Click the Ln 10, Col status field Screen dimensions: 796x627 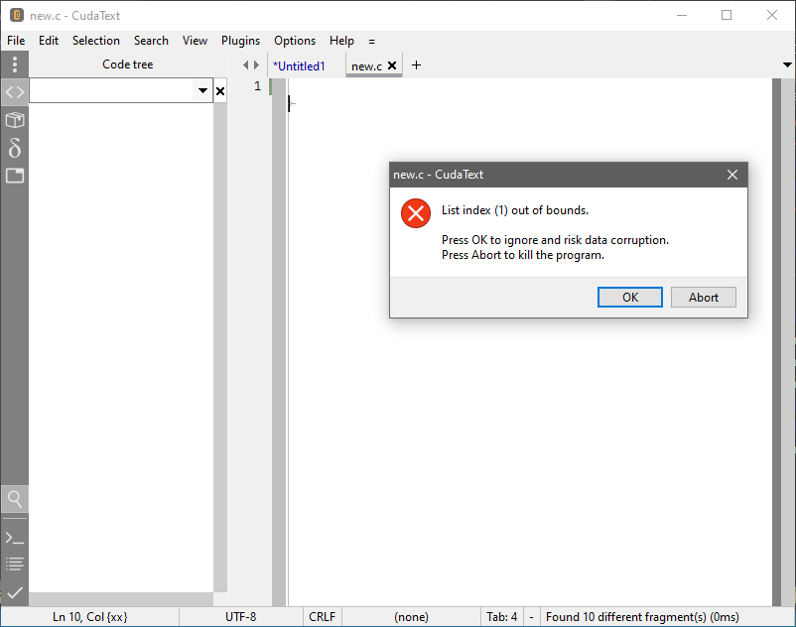(90, 617)
